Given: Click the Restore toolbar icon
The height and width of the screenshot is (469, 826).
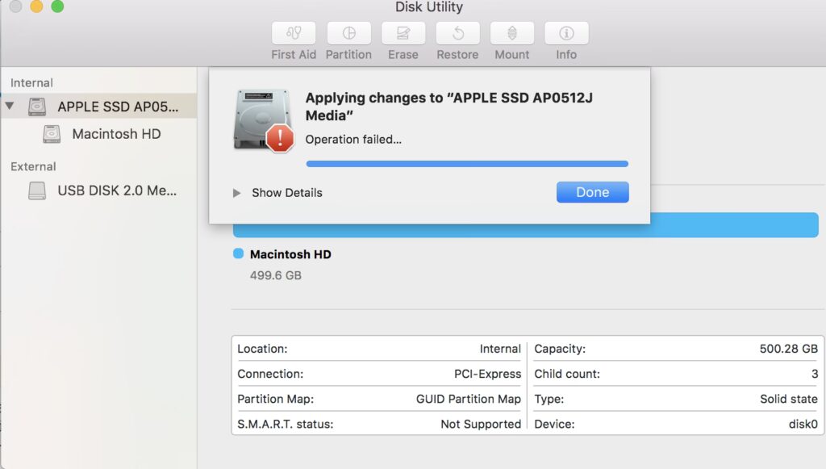Looking at the screenshot, I should [457, 34].
